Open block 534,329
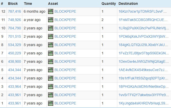Image resolution: width=171 pixels, height=108 pixels. [15, 45]
